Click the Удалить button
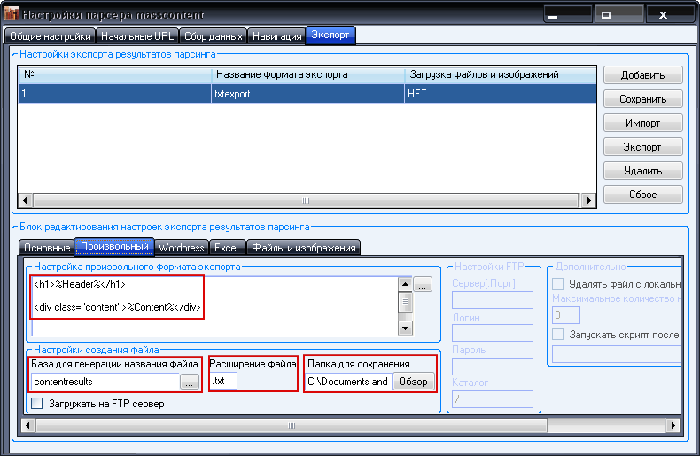700x456 pixels. pos(643,171)
